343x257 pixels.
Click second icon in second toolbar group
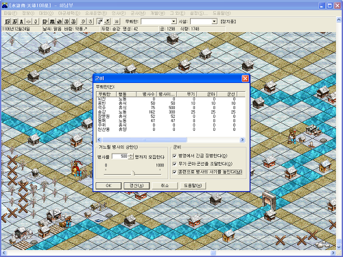pos(52,21)
